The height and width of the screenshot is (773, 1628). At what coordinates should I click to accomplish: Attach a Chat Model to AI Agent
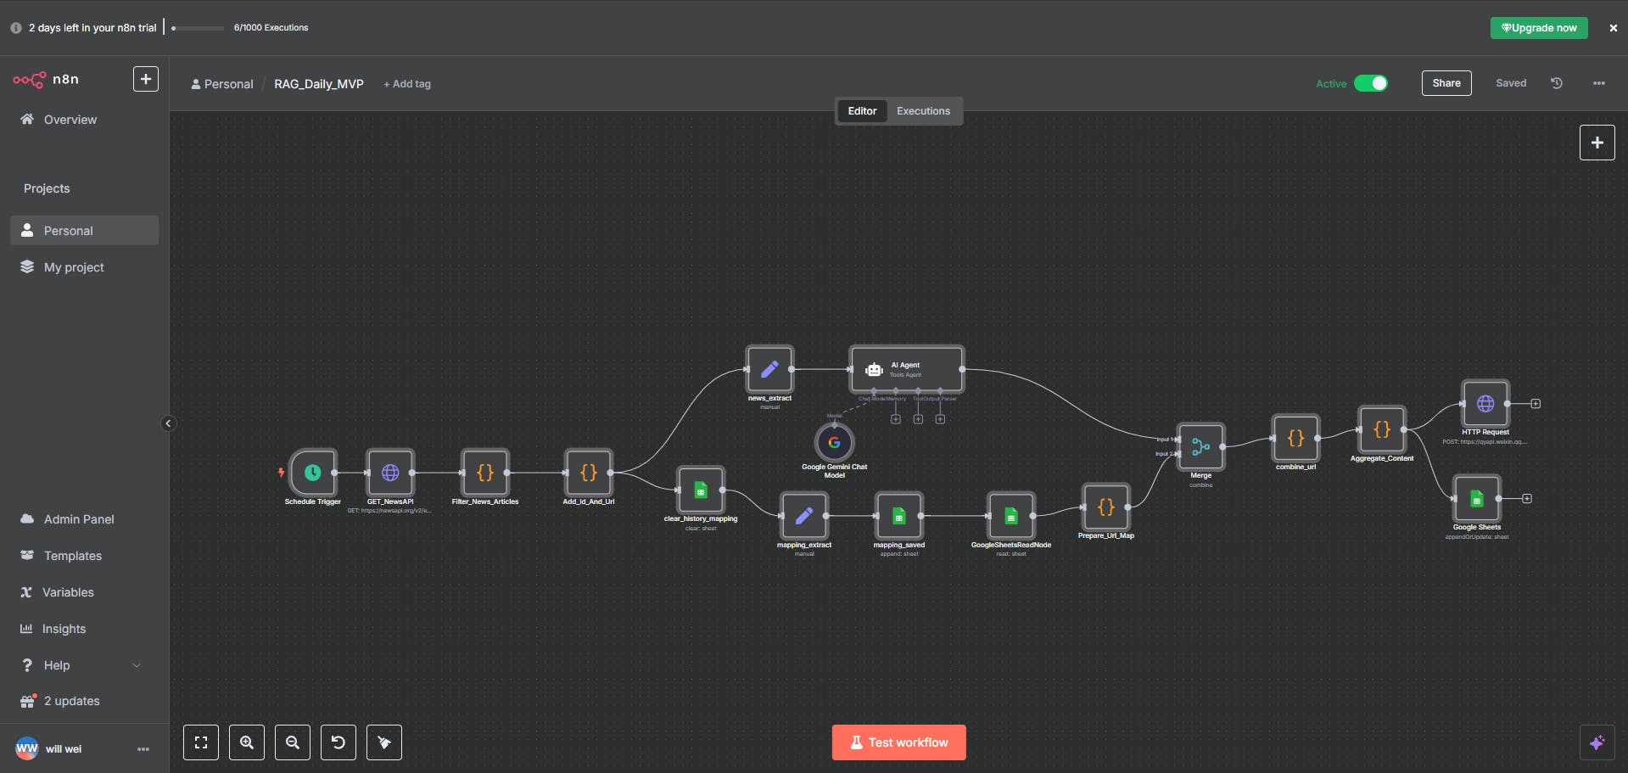click(x=874, y=392)
